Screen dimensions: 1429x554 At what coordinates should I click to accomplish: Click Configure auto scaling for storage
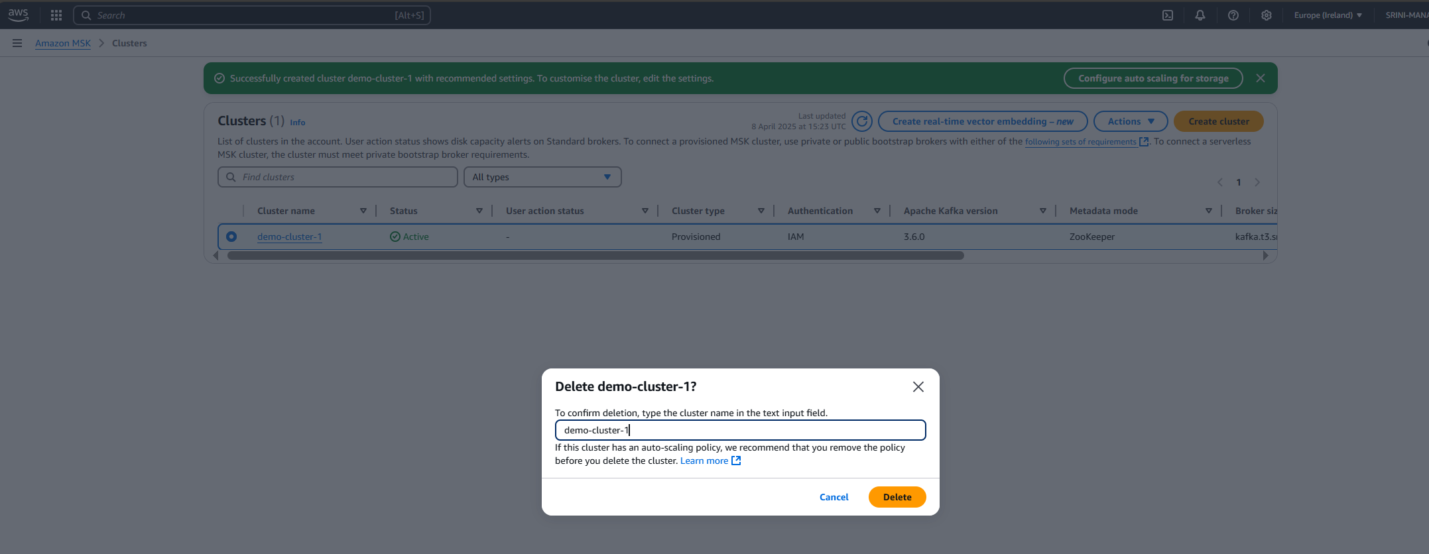[x=1153, y=78]
